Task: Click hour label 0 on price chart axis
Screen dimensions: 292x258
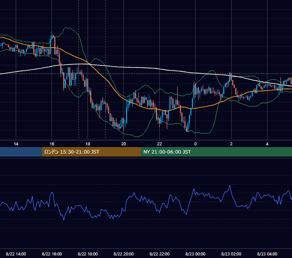Action: click(x=195, y=144)
